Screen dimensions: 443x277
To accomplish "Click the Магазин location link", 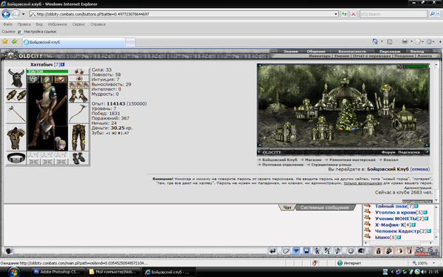I will 313,160.
